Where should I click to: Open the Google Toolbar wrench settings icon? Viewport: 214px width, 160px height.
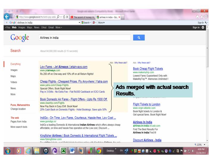click(206, 23)
